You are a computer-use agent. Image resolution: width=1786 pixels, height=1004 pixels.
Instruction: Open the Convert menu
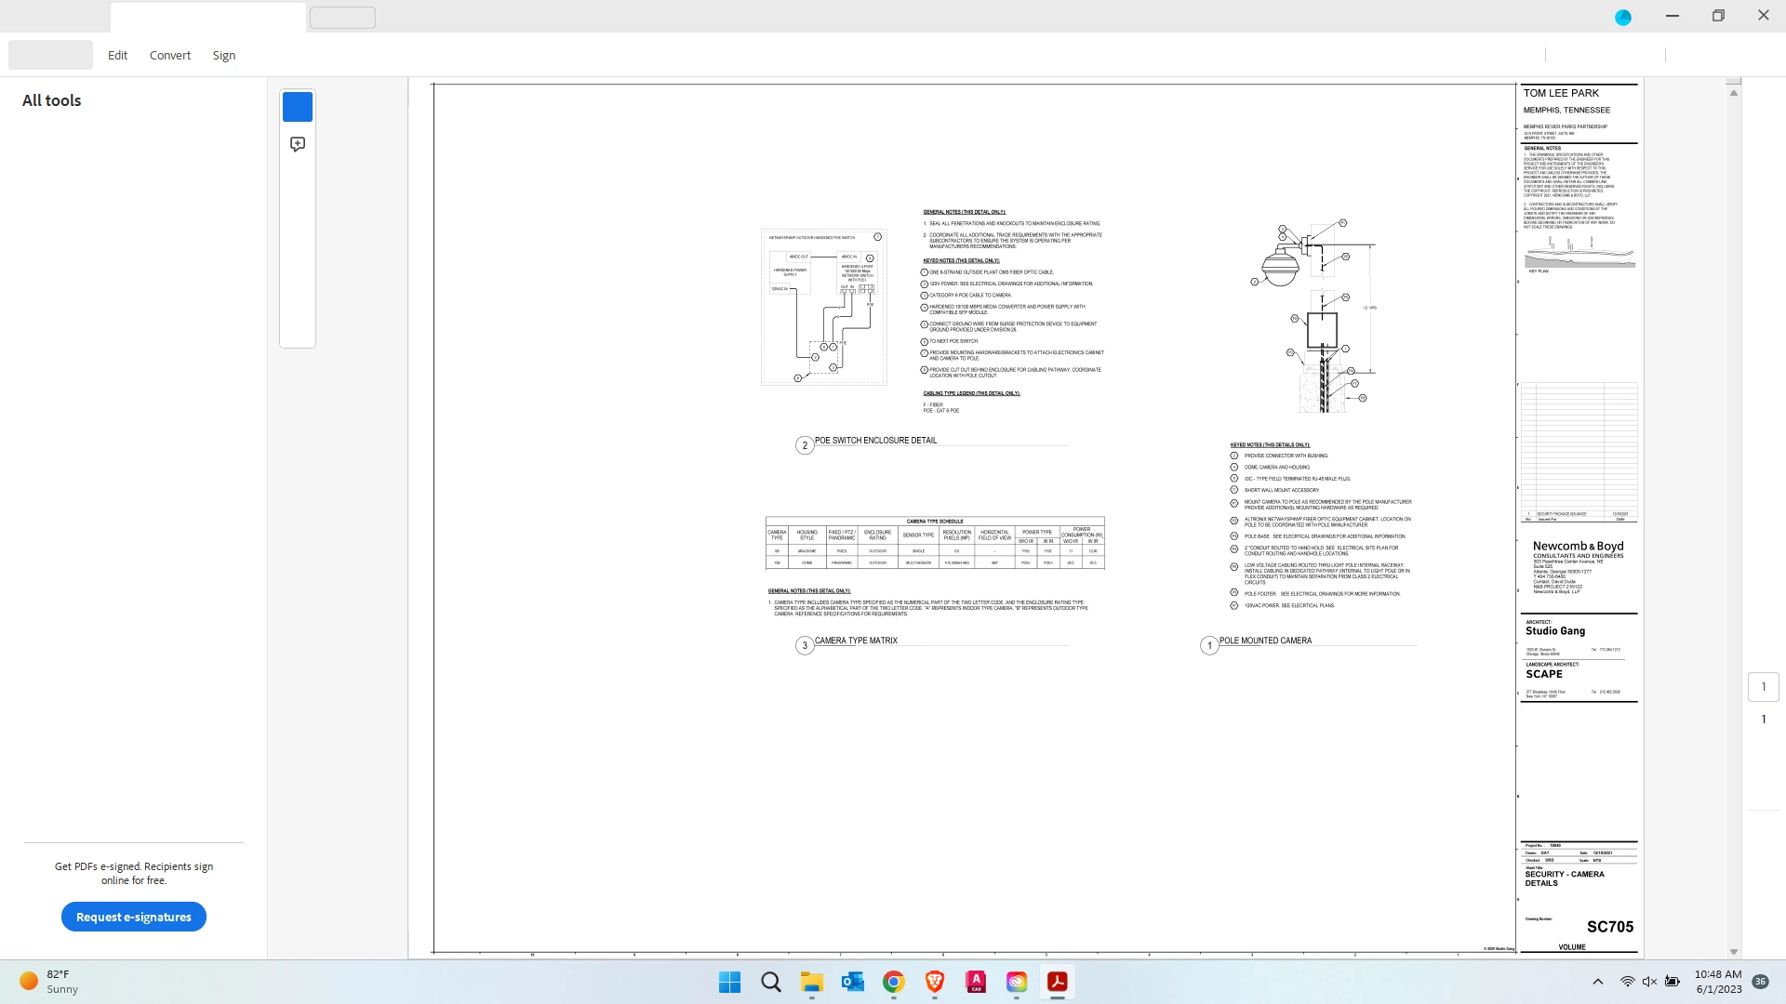point(170,55)
